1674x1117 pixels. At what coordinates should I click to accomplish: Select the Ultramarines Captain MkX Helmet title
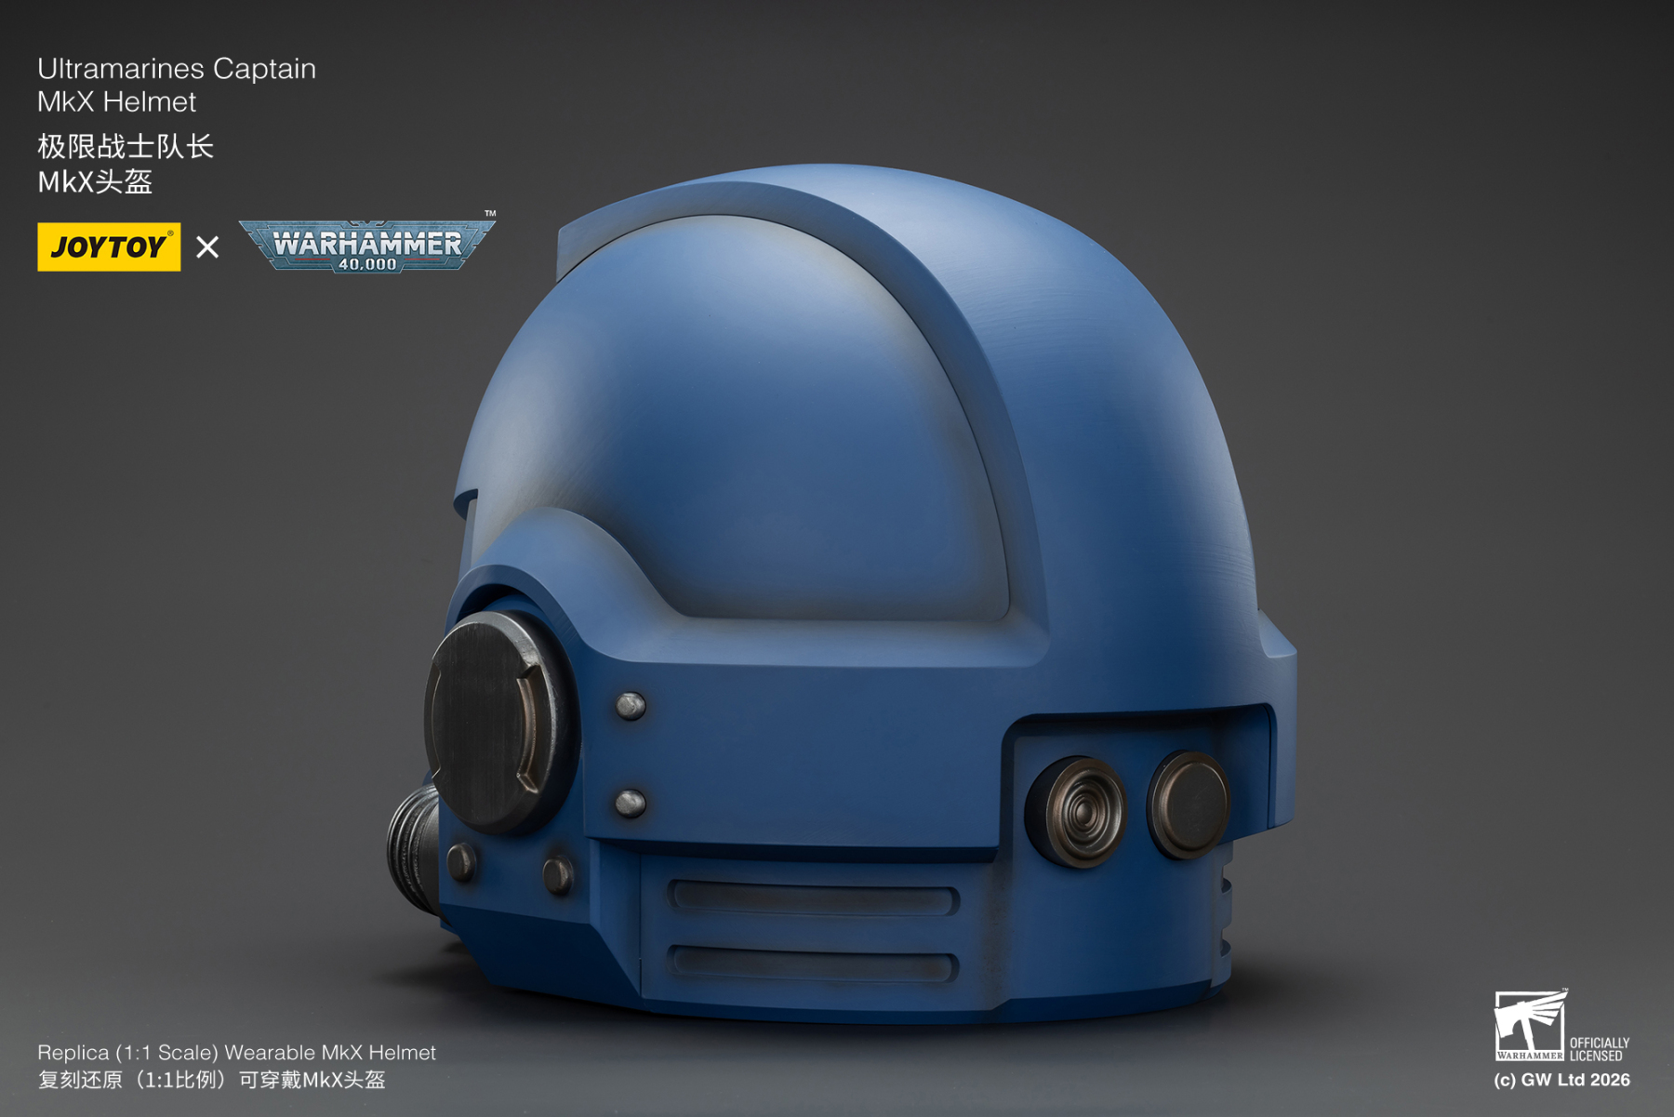(173, 82)
